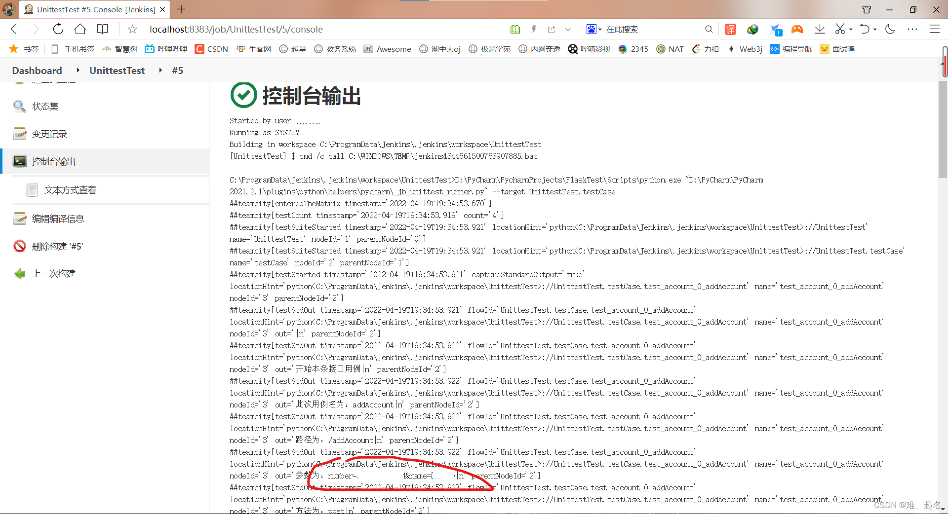The height and width of the screenshot is (514, 948).
Task: Open the 湖中大oj bookmark
Action: click(440, 49)
